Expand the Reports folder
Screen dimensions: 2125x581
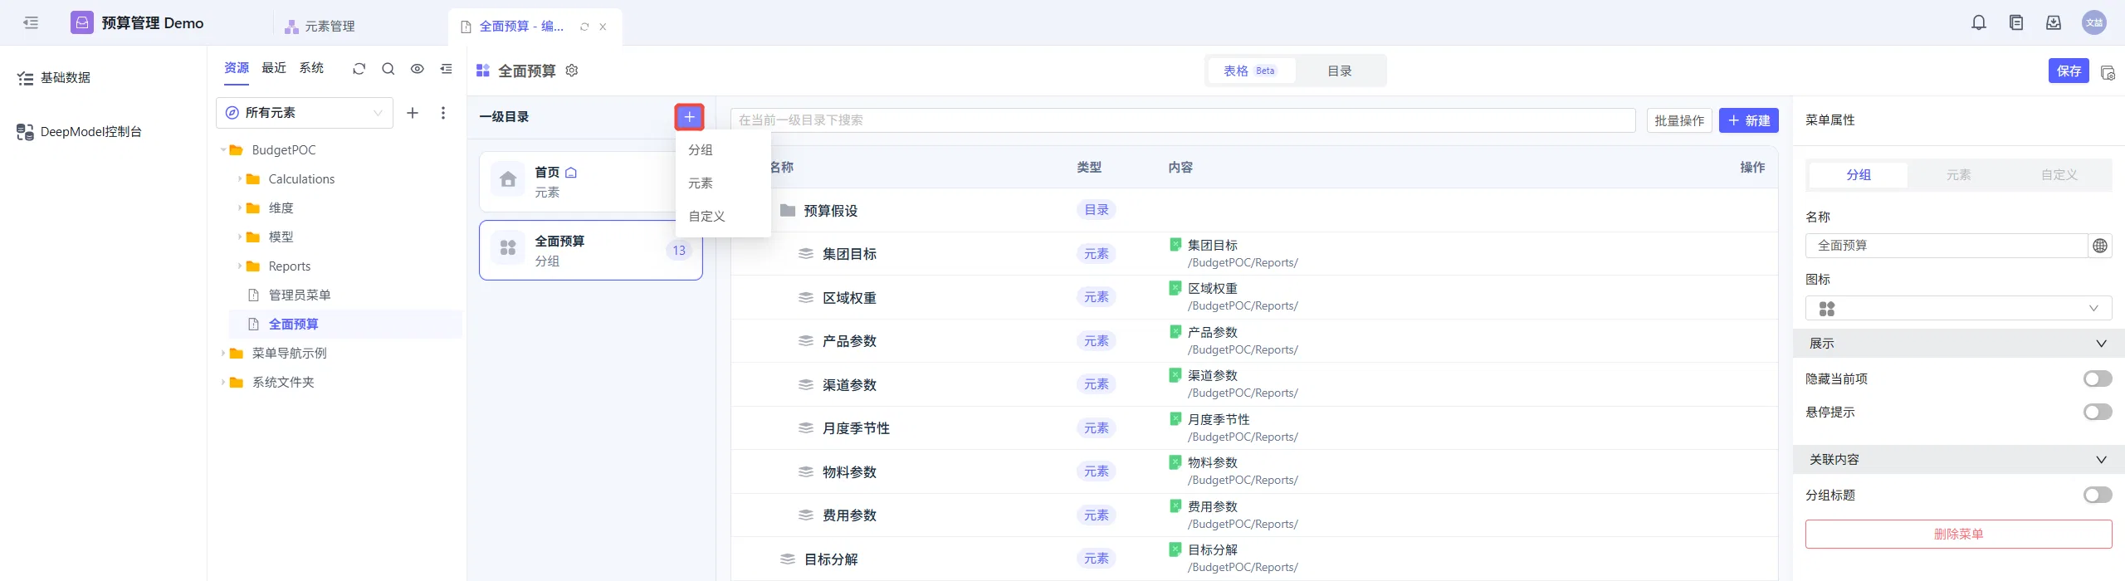240,266
